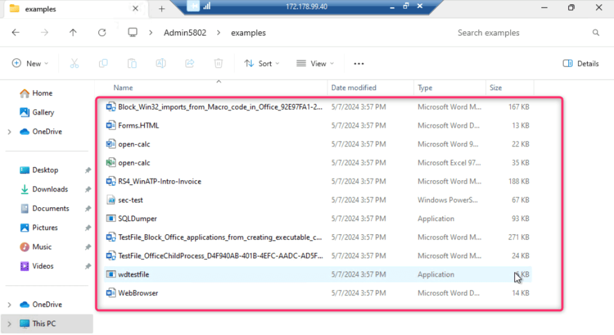
Task: Sort files by Date modified column header
Action: [354, 88]
